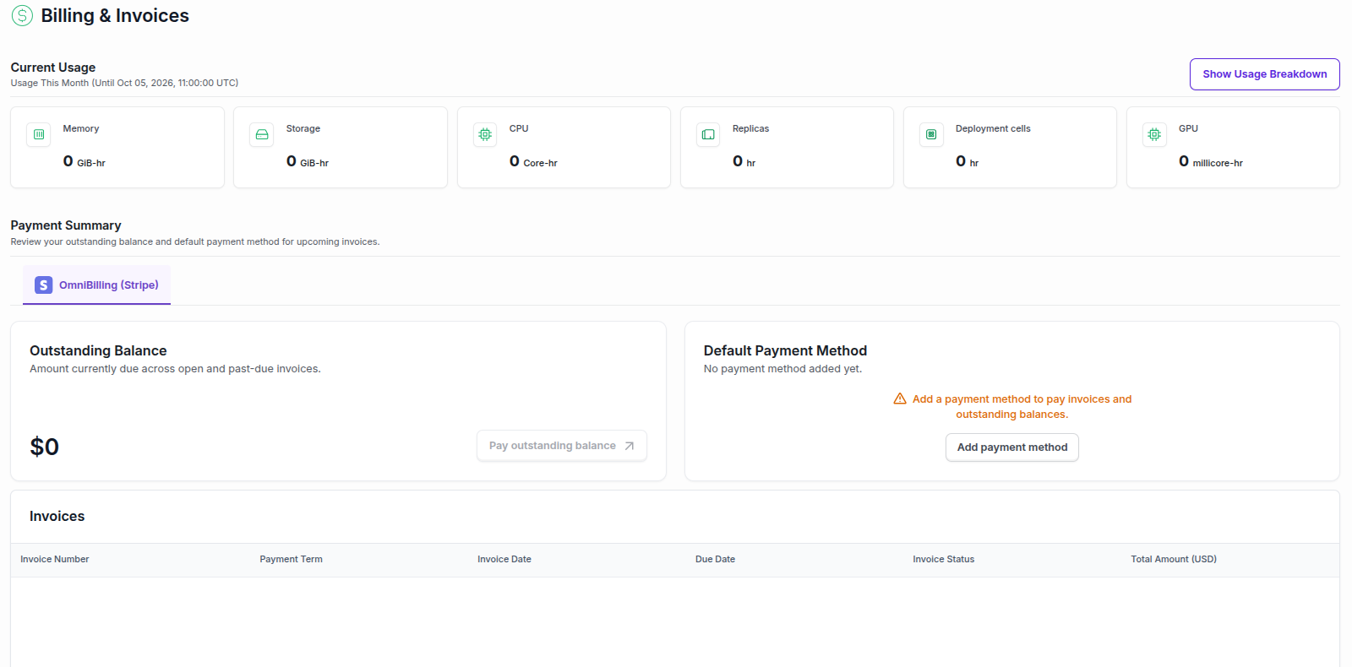Click the payment method warning triangle icon
The width and height of the screenshot is (1352, 667).
900,399
